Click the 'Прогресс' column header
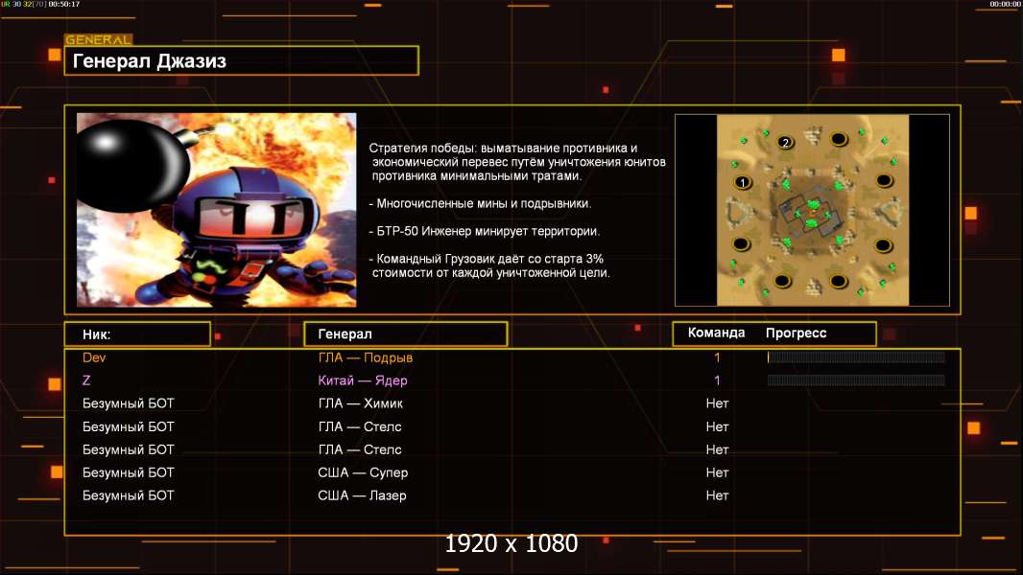The height and width of the screenshot is (575, 1023). [x=796, y=333]
